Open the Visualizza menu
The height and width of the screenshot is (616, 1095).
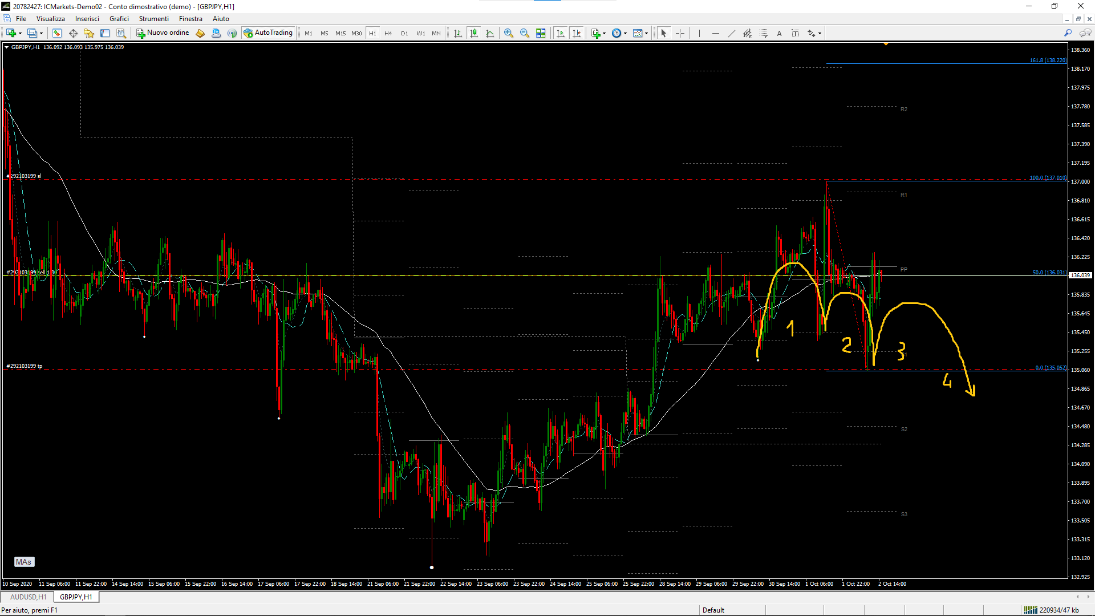51,19
